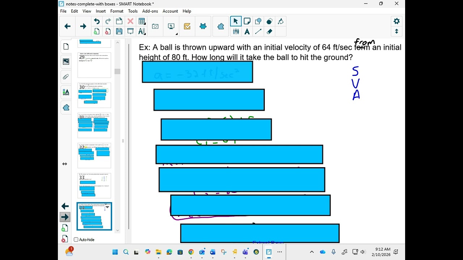Select page 31 thumbnail
The width and height of the screenshot is (463, 260).
tap(94, 125)
